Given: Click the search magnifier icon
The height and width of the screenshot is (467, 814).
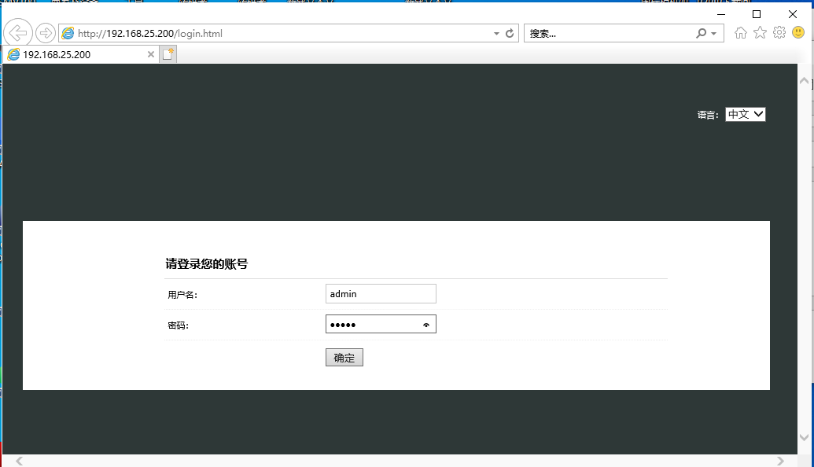Looking at the screenshot, I should coord(700,32).
